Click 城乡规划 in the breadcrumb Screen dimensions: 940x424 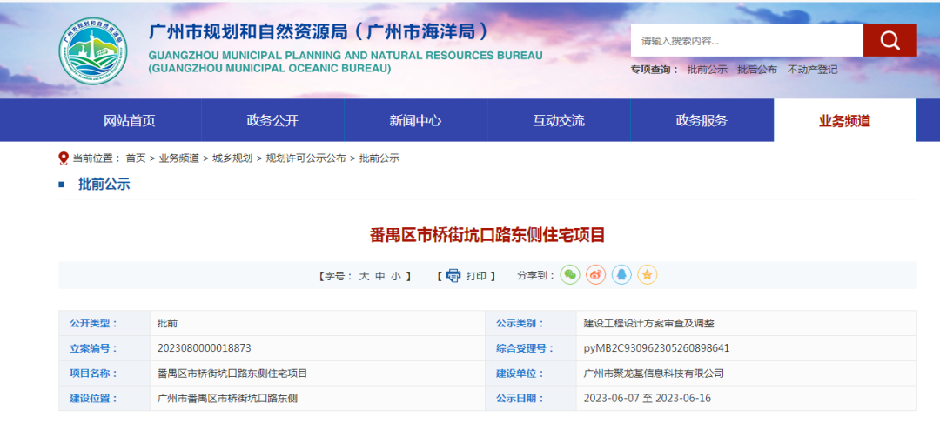(232, 158)
